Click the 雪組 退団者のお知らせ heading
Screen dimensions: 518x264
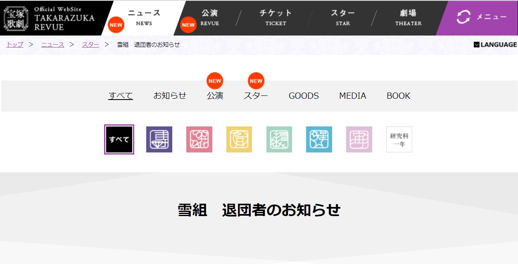(x=259, y=210)
